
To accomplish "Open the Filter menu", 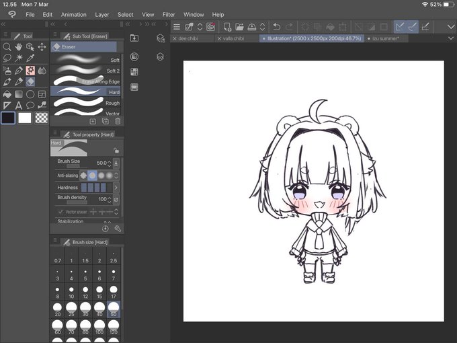I will coord(169,15).
